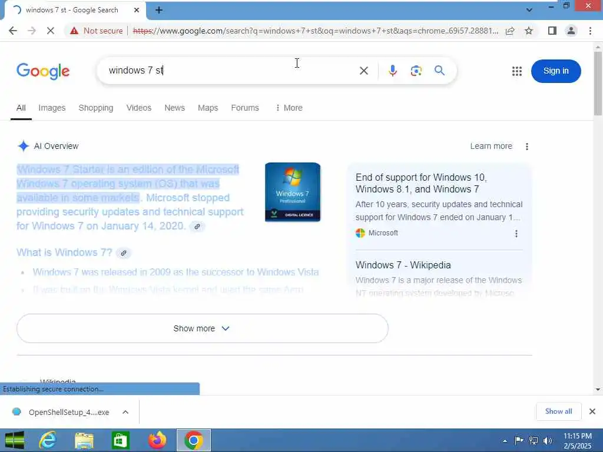Click the Microsoft source logo
Screen dimensions: 603x452
coord(360,233)
